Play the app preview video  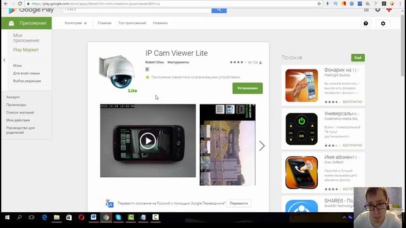(148, 141)
